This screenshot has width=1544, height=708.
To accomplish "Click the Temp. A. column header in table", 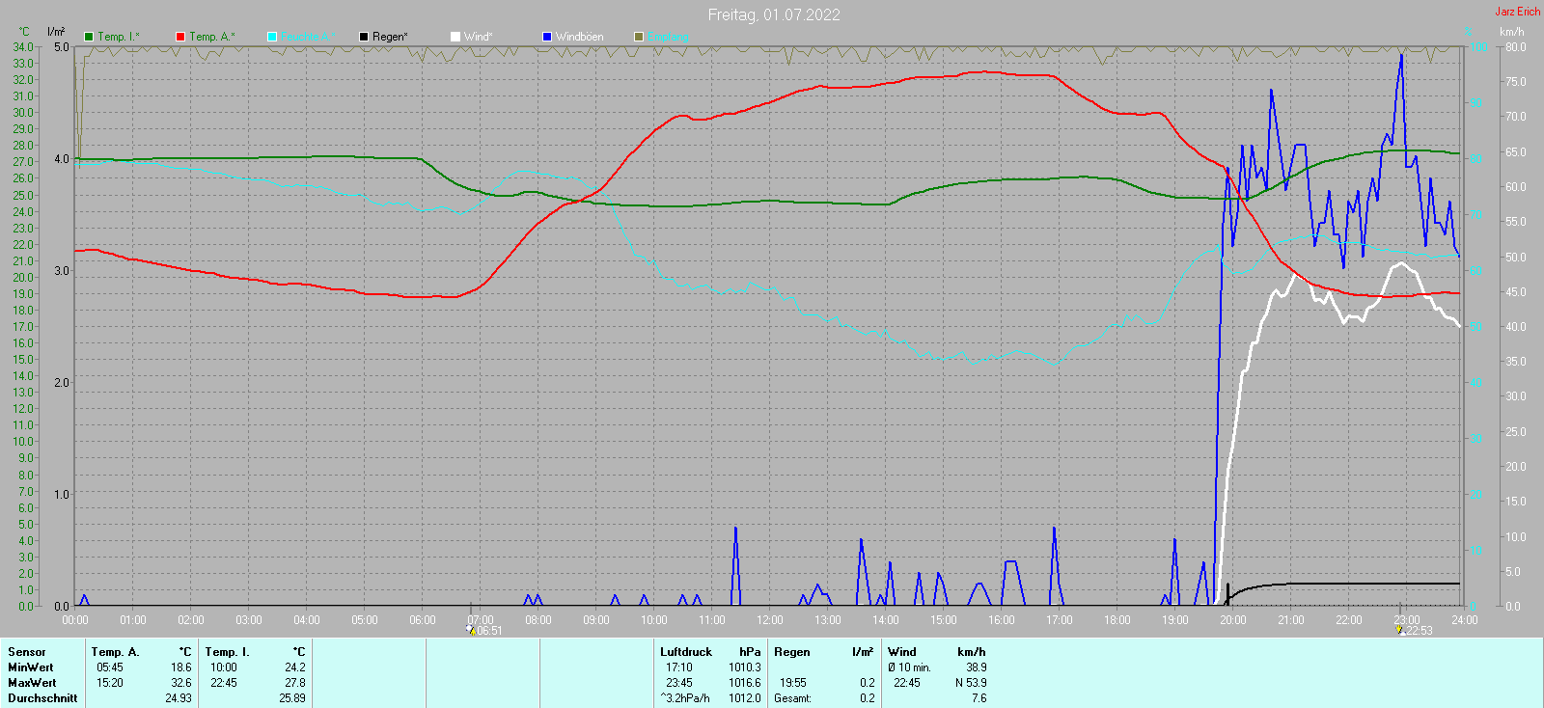I will pos(115,652).
